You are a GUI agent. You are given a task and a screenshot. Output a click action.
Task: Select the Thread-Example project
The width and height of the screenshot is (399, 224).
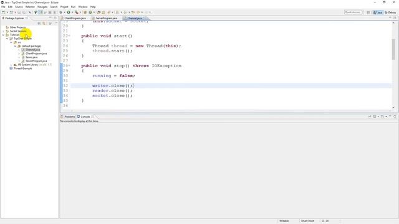[22, 68]
